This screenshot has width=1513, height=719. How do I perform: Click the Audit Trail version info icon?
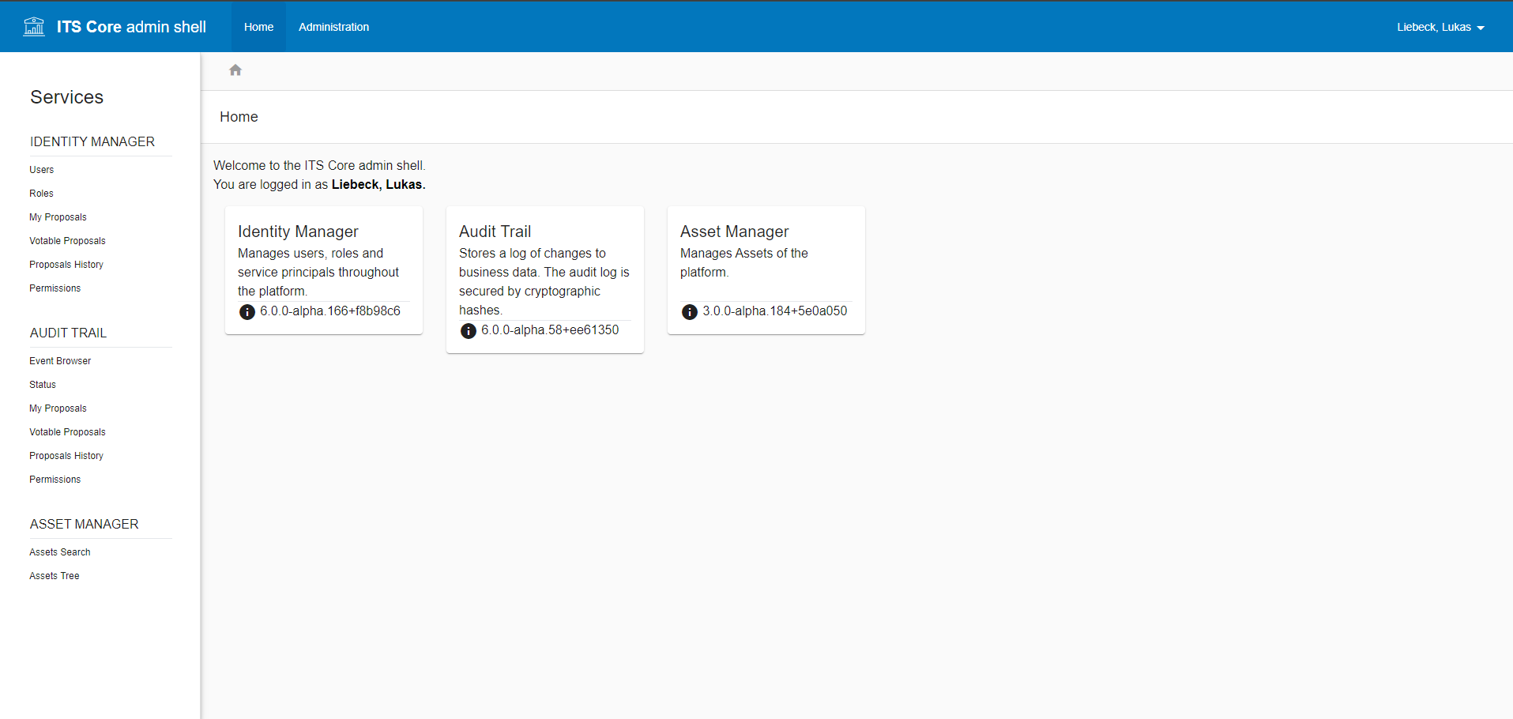pyautogui.click(x=469, y=331)
